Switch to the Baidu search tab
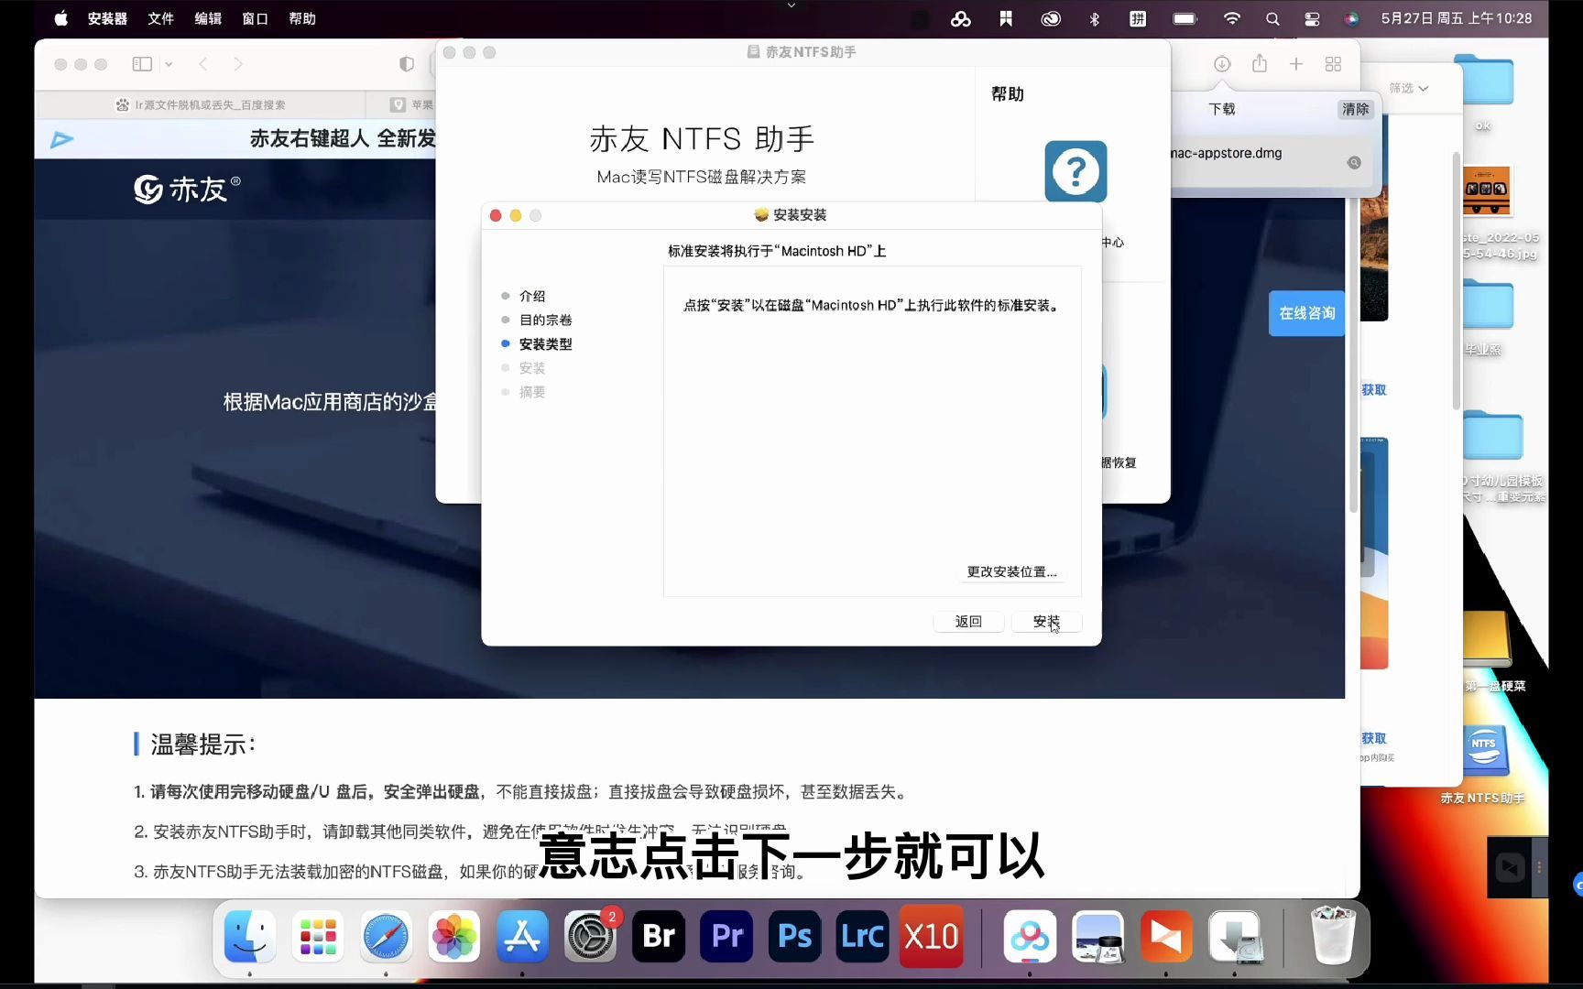1583x989 pixels. [200, 104]
